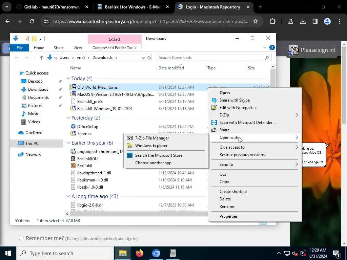Open Desktop in Quick access
Viewport: 347px width, 260px height.
pyautogui.click(x=35, y=81)
